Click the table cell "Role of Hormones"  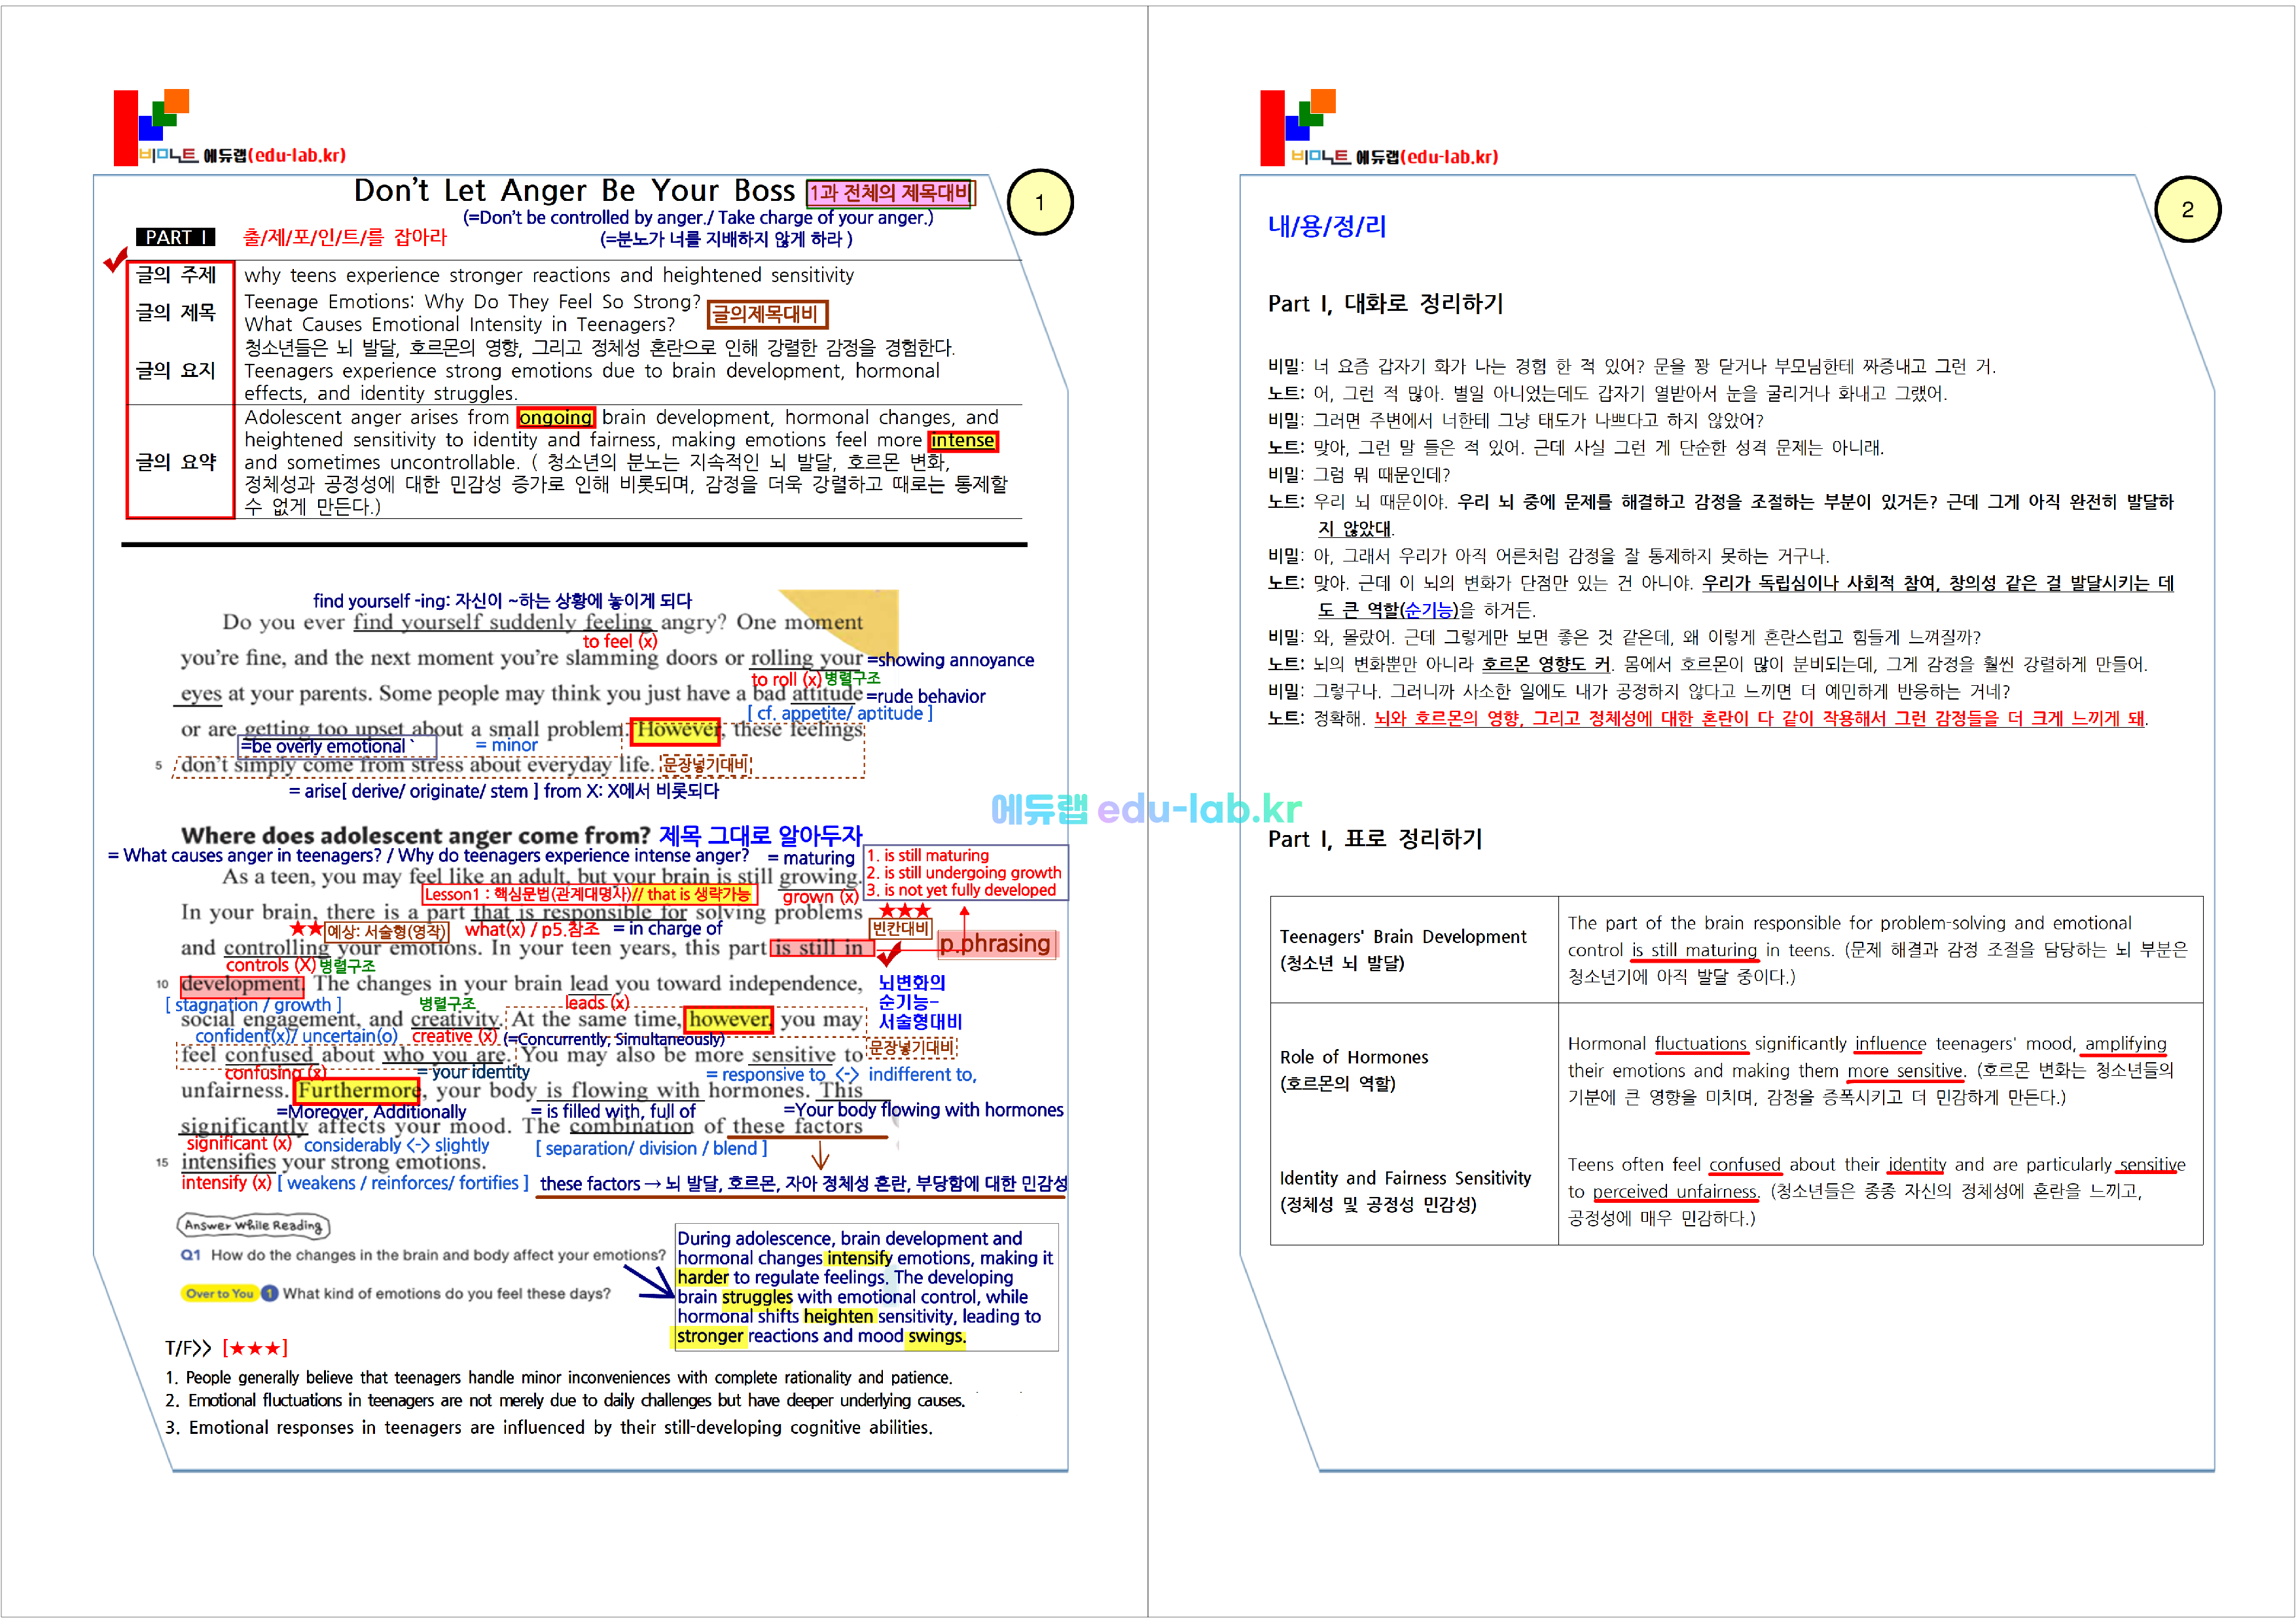coord(1413,1070)
